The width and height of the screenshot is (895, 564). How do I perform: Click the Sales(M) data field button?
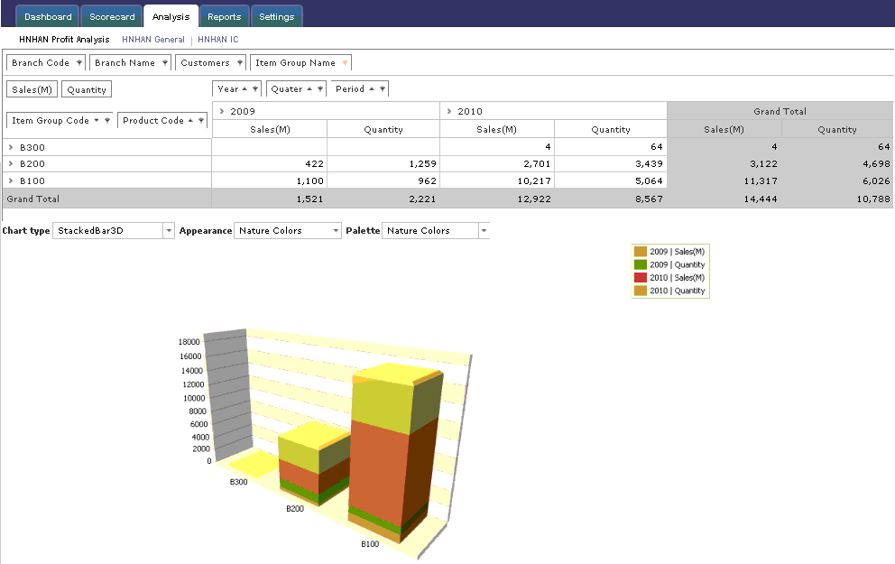pos(32,89)
